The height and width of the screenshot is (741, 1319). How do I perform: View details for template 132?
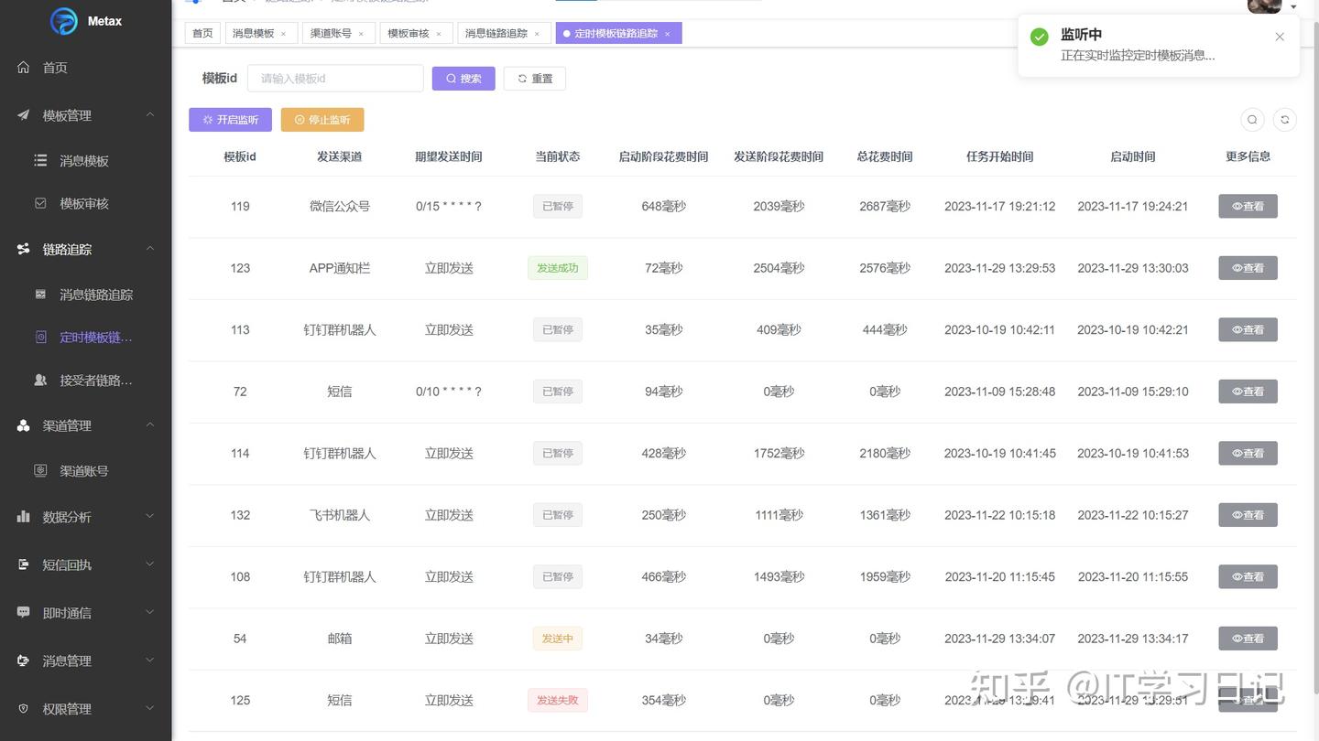[x=1248, y=515]
